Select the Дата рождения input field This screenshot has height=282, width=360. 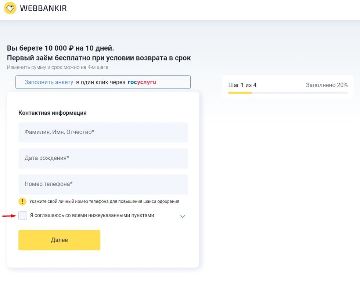(103, 158)
